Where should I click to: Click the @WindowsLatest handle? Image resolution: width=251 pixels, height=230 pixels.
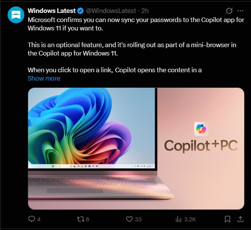(x=110, y=10)
